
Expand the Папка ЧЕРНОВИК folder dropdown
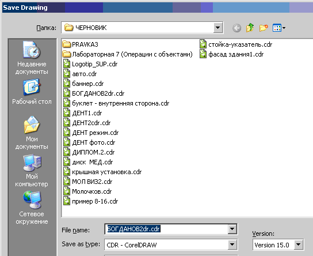point(218,28)
